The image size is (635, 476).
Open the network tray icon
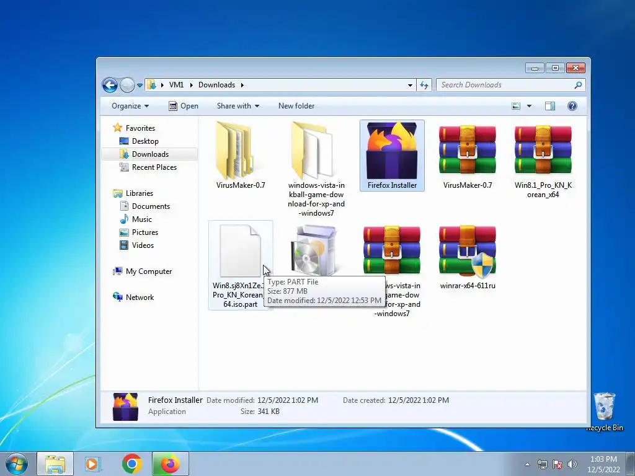(542, 464)
